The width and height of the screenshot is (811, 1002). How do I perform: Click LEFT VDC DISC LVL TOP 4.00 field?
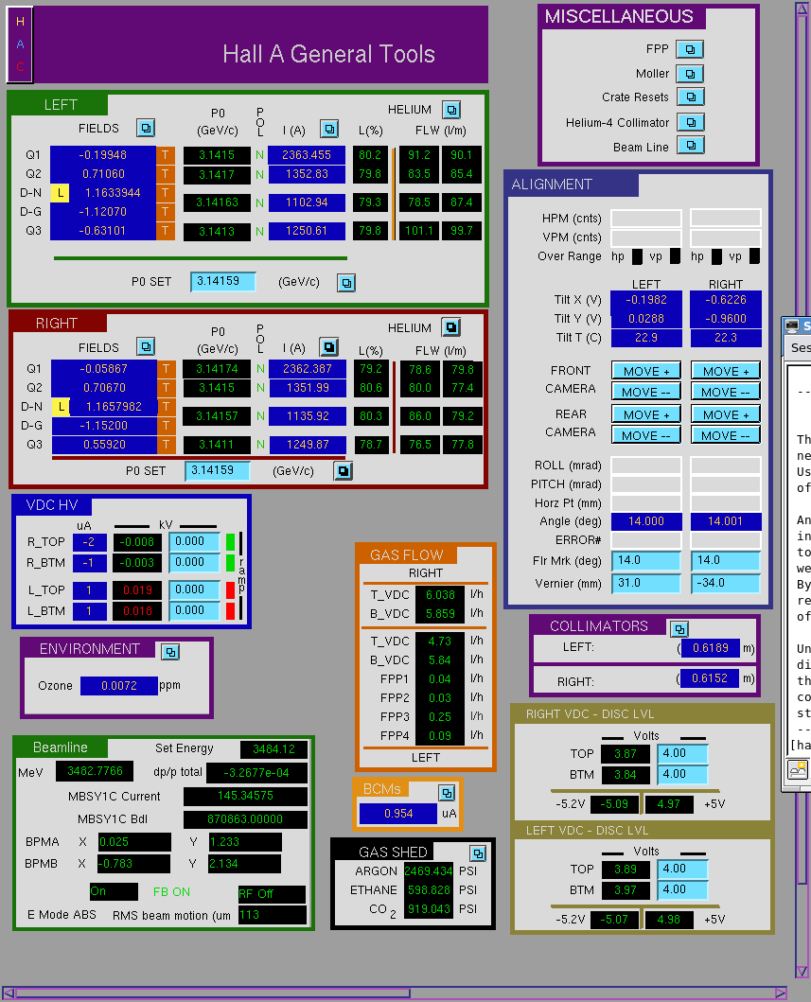[682, 870]
